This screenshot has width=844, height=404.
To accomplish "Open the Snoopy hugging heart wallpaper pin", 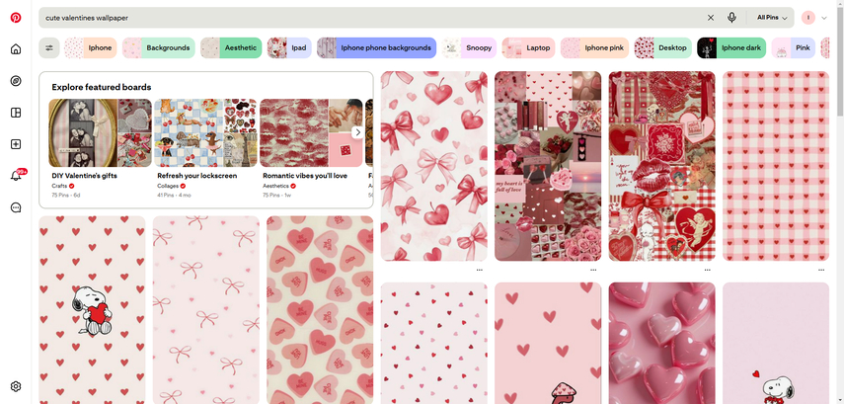I will (92, 310).
